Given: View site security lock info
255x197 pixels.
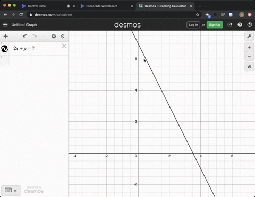Looking at the screenshot, I should point(31,15).
